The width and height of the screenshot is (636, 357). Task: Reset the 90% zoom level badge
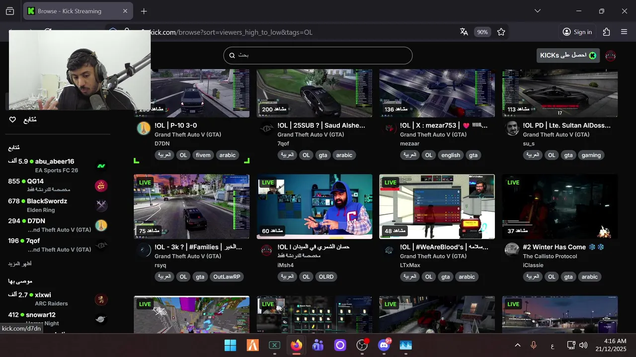[x=482, y=32]
